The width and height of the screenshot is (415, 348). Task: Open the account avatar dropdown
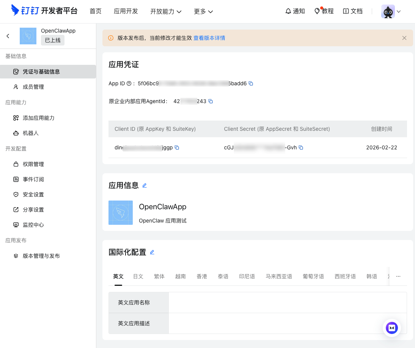(391, 11)
